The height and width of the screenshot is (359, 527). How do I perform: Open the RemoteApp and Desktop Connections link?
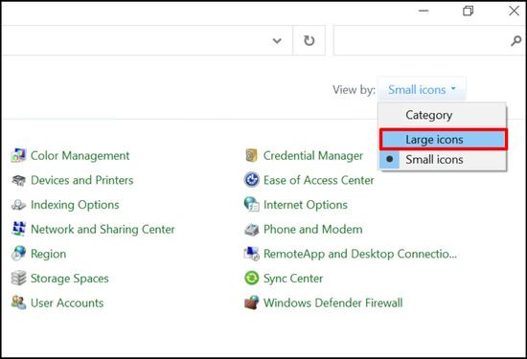tap(360, 254)
